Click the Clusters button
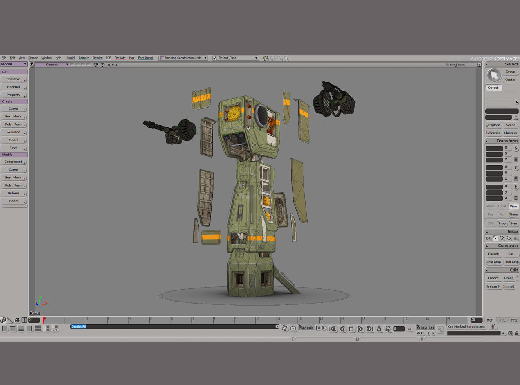 coord(510,133)
